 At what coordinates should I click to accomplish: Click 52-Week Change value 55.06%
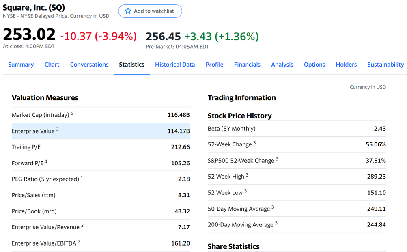(376, 144)
